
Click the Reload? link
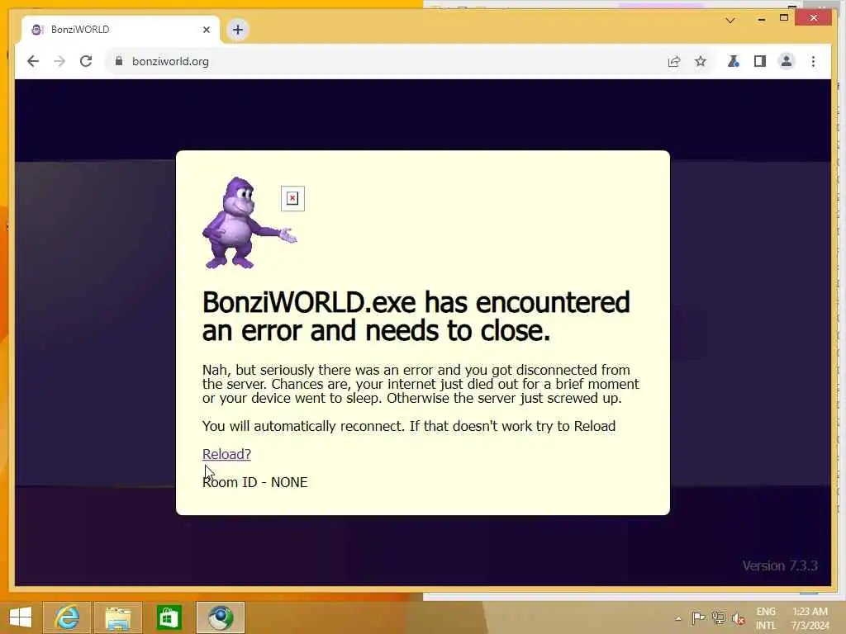click(226, 454)
